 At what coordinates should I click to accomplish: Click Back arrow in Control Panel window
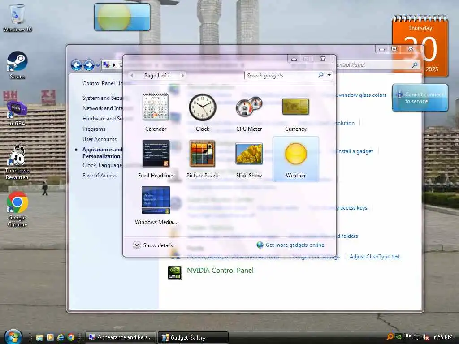tap(76, 65)
